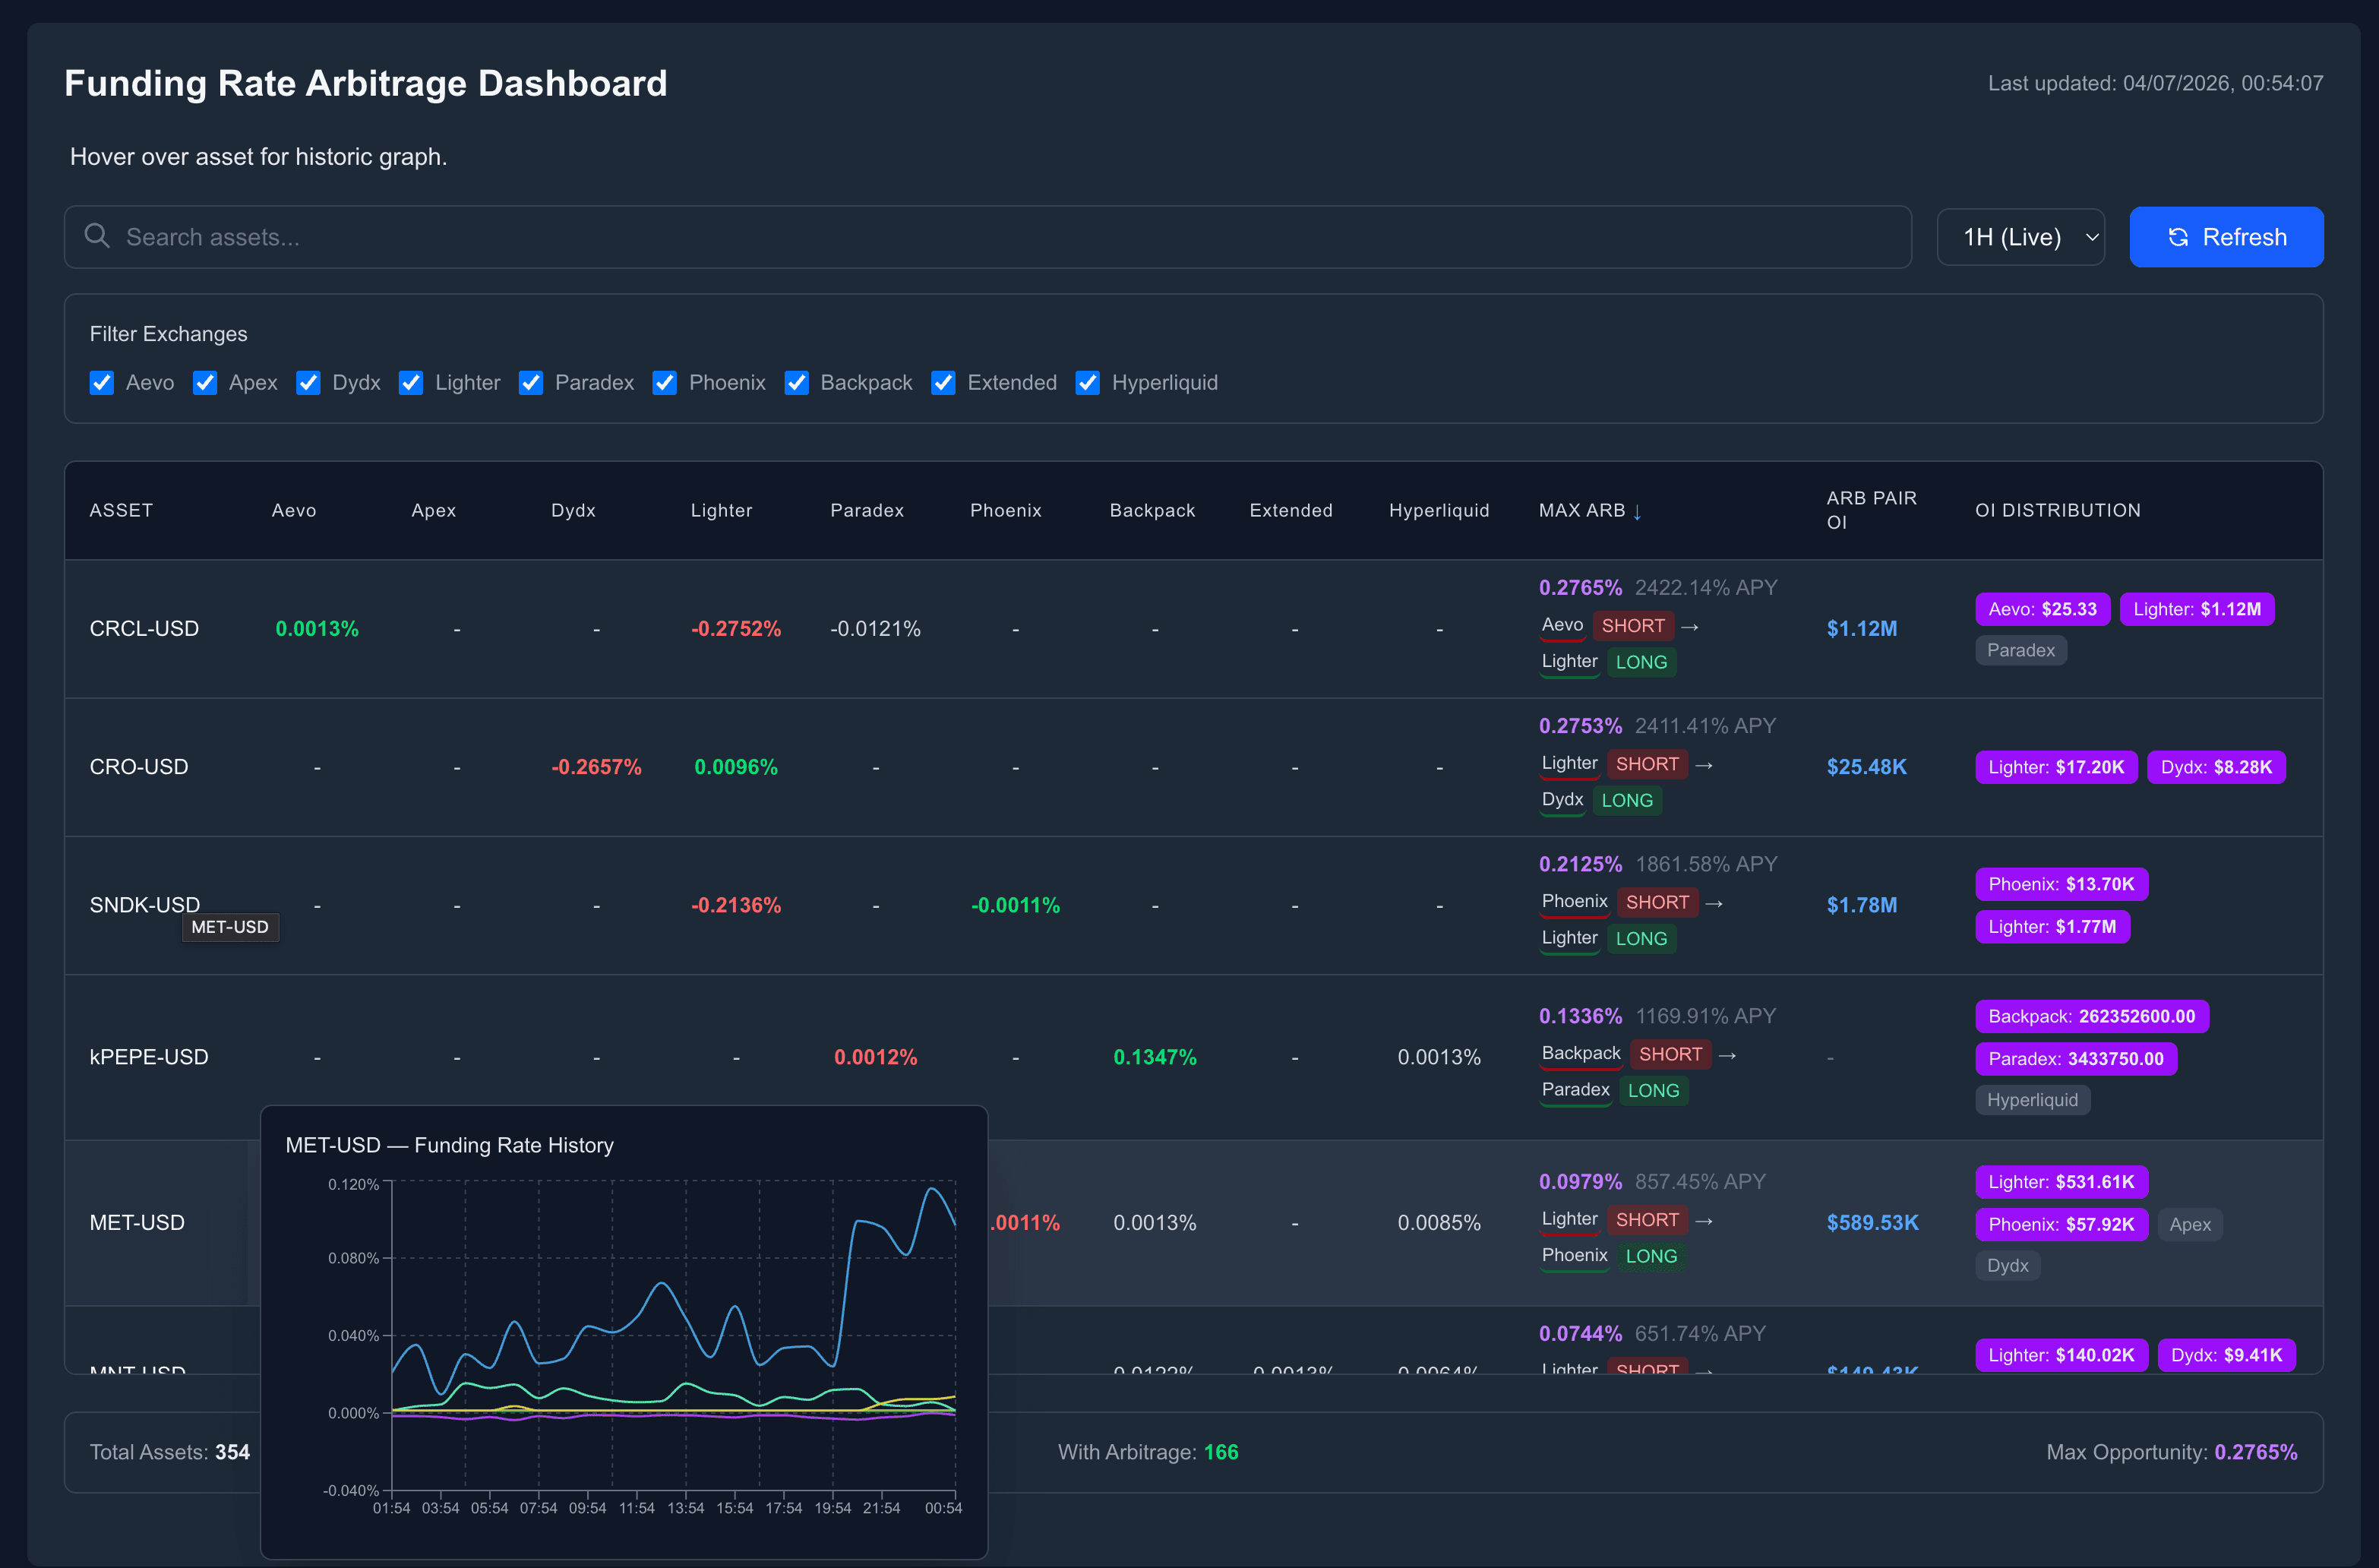The height and width of the screenshot is (1568, 2379).
Task: Open the 1H (Live) timeframe dropdown
Action: (x=2020, y=237)
